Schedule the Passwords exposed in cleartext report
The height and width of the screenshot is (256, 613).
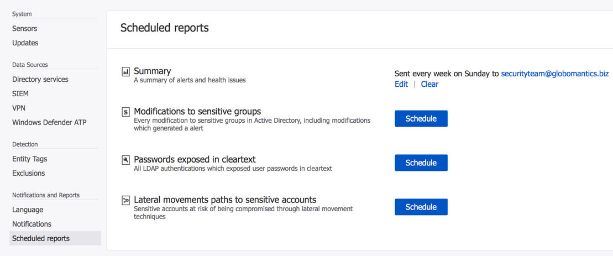coord(421,163)
